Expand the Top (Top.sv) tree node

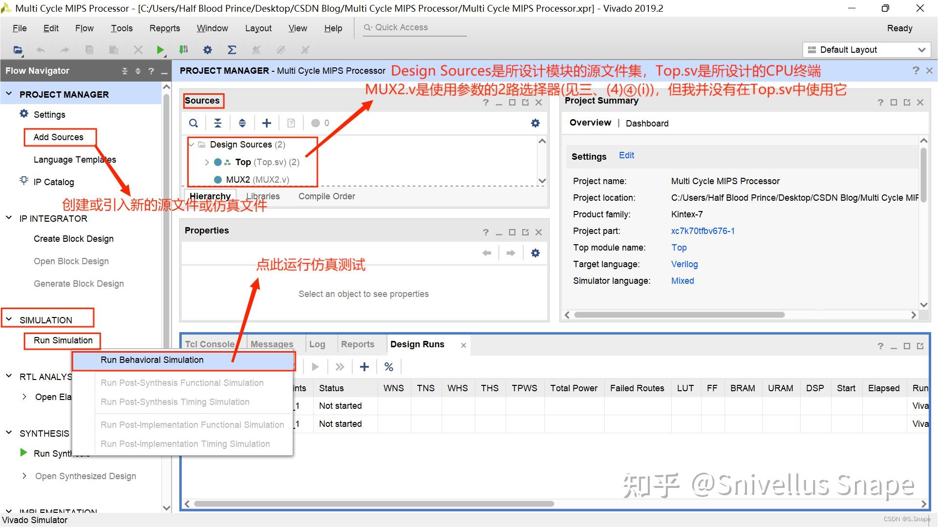pos(207,162)
